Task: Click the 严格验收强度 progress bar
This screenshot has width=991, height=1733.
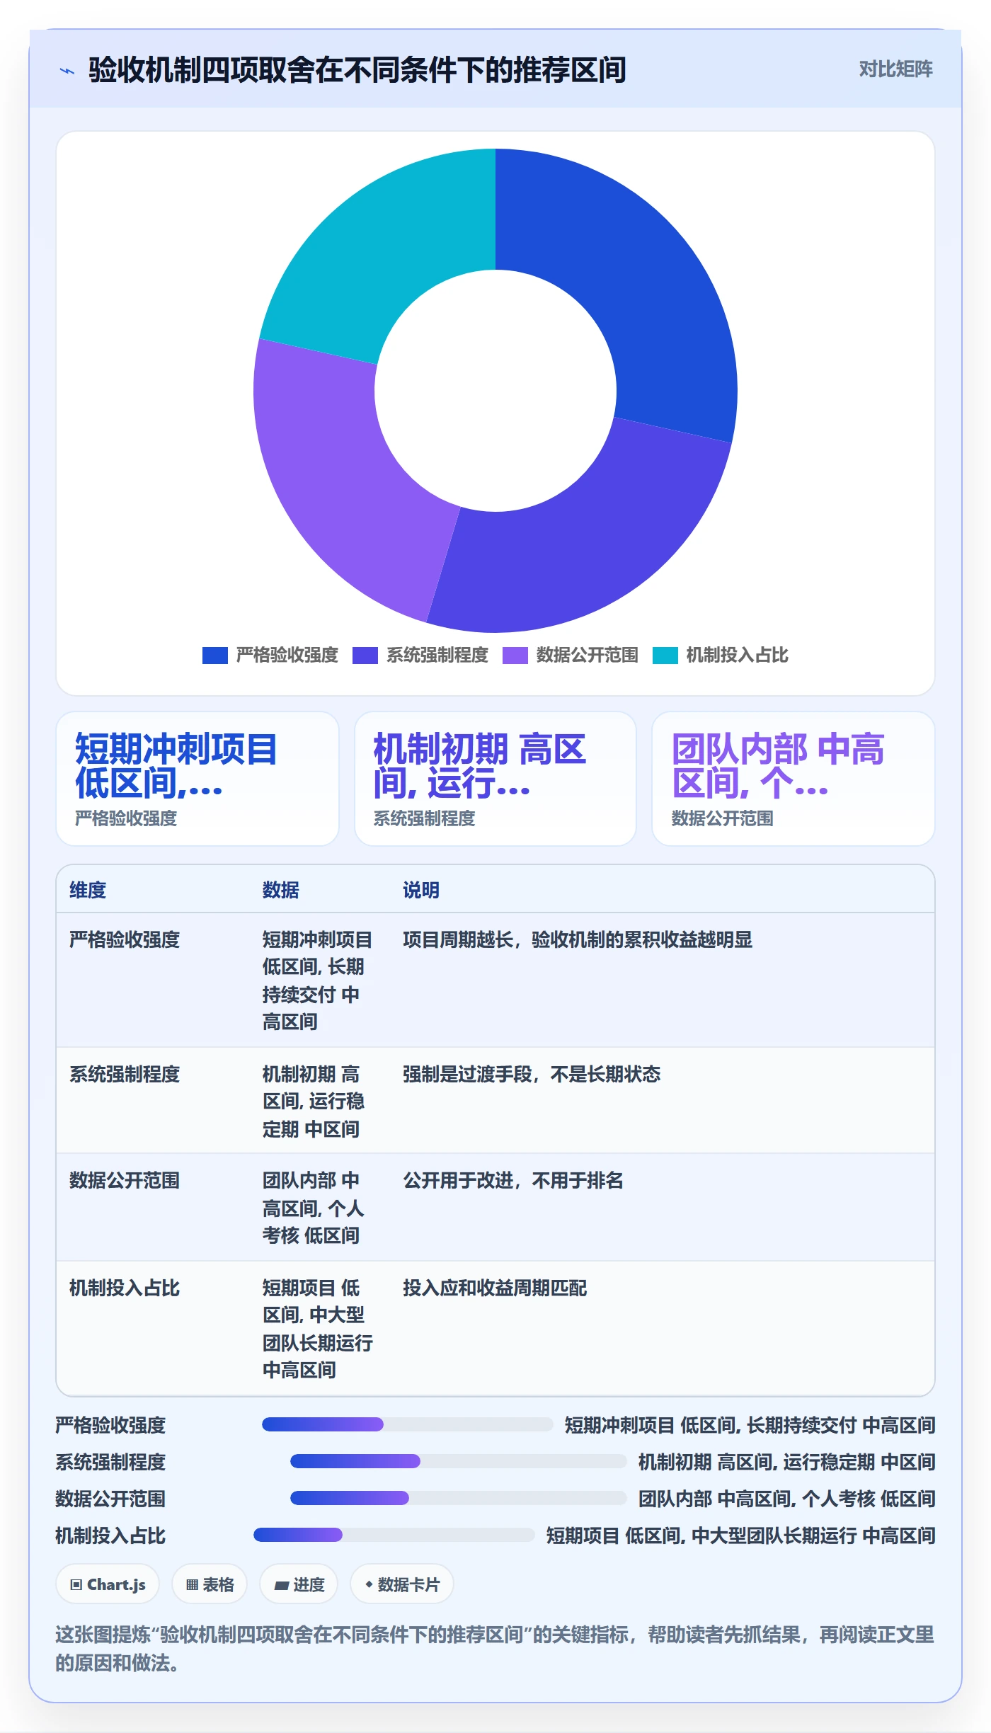Action: 408,1424
